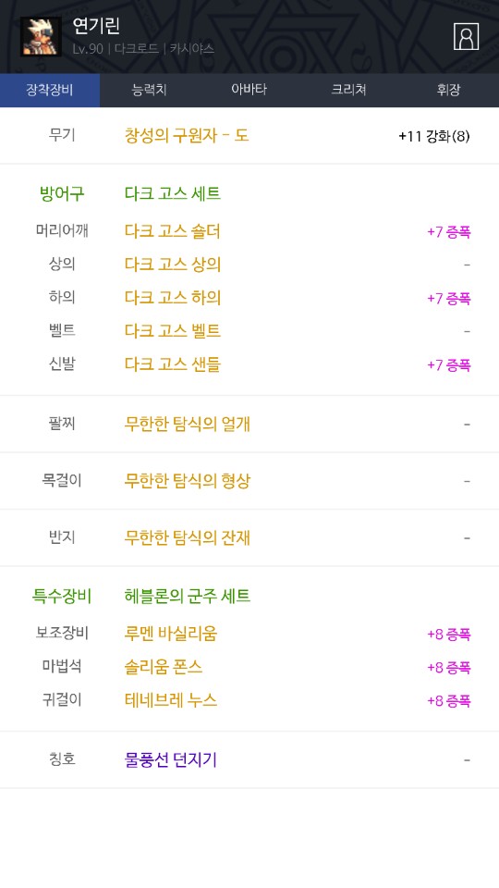Select the 다크 고스 샌들 item
The width and height of the screenshot is (499, 888).
point(173,364)
